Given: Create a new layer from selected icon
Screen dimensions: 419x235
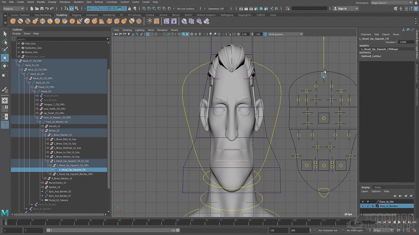Looking at the screenshot, I should coord(411,196).
